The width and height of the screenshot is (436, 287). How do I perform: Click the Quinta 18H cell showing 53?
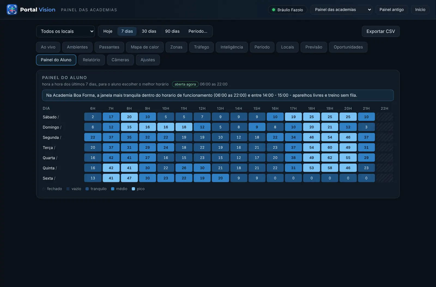pyautogui.click(x=311, y=168)
